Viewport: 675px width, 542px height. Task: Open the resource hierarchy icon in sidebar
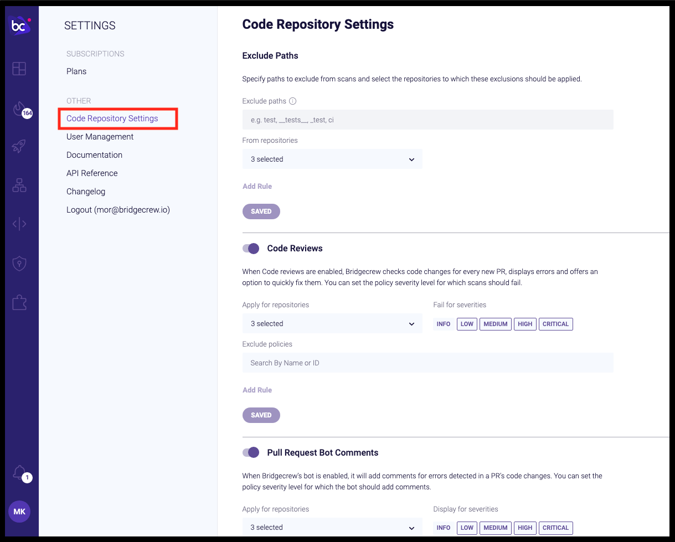click(19, 185)
